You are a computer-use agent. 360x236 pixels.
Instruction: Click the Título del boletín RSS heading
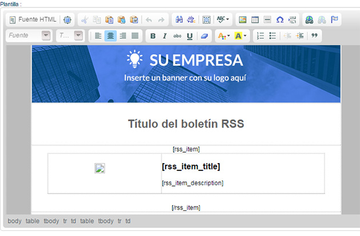(186, 124)
